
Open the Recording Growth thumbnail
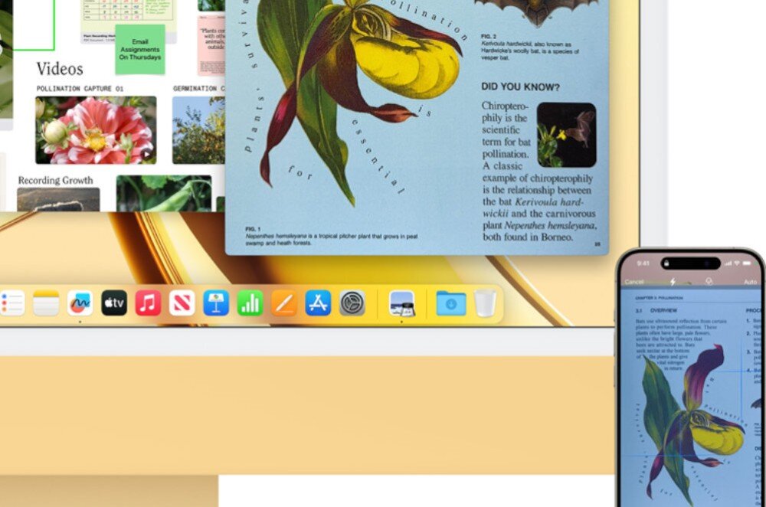(x=57, y=199)
